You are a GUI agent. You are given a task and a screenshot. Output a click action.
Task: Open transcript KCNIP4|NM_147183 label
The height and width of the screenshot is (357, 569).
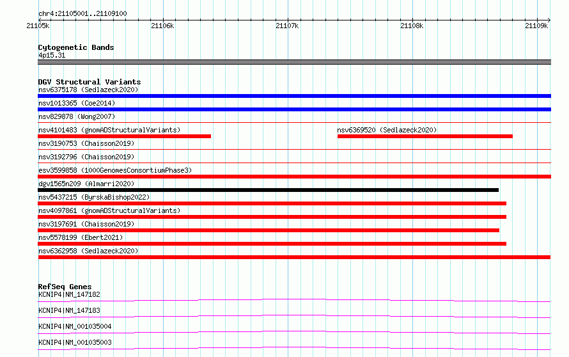69,310
